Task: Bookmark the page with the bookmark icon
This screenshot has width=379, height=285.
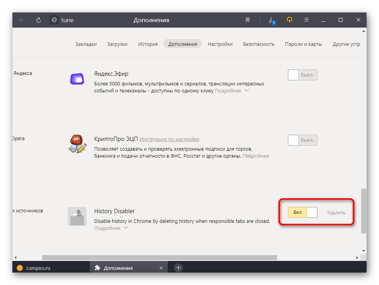Action: click(x=248, y=20)
